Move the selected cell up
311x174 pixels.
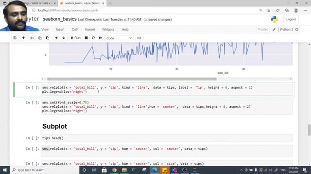pyautogui.click(x=56, y=38)
